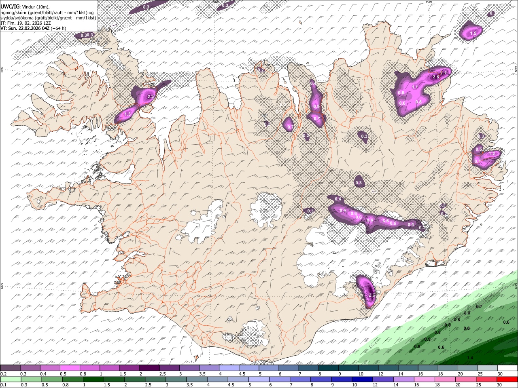Click the "2.2" snowfall value on the map
Image resolution: width=518 pixels, height=388 pixels.
(151, 97)
